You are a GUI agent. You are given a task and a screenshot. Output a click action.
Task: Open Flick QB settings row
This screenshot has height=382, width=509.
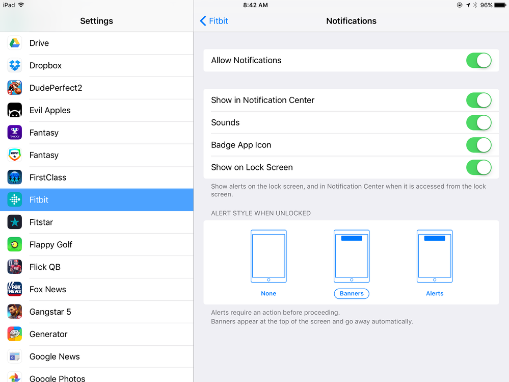(97, 267)
